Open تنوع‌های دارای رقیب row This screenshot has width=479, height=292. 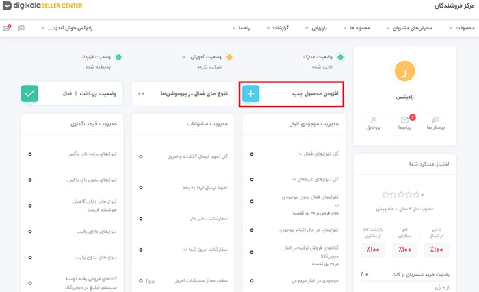click(x=73, y=232)
